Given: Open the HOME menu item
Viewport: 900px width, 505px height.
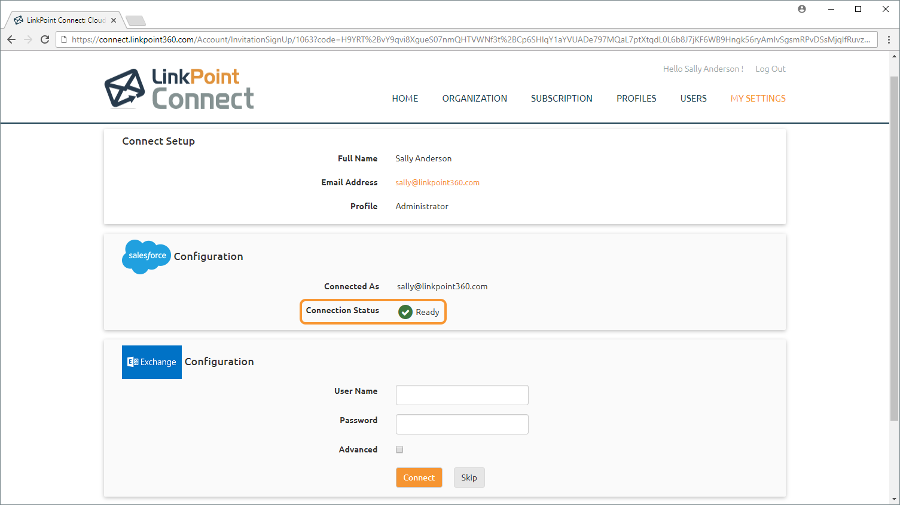Looking at the screenshot, I should [x=405, y=99].
